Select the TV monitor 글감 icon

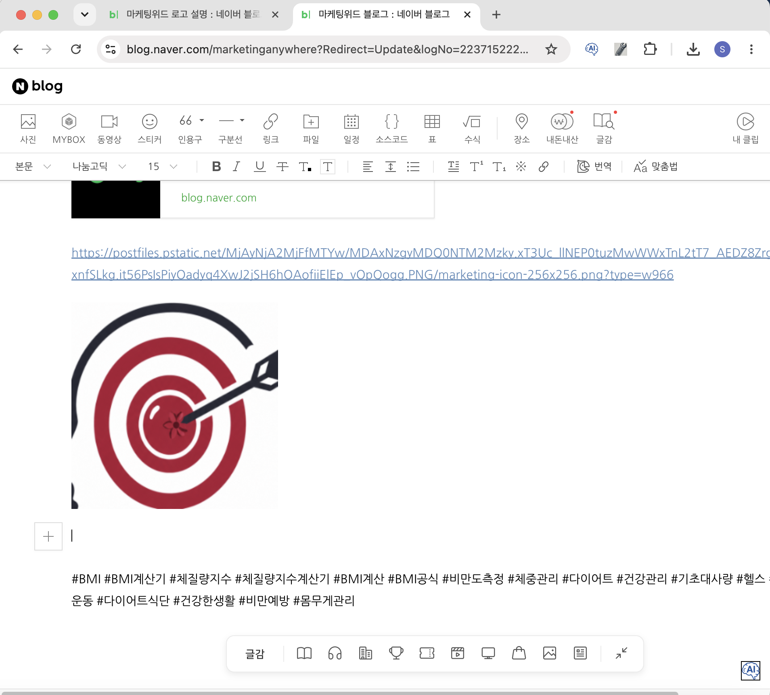click(x=488, y=653)
